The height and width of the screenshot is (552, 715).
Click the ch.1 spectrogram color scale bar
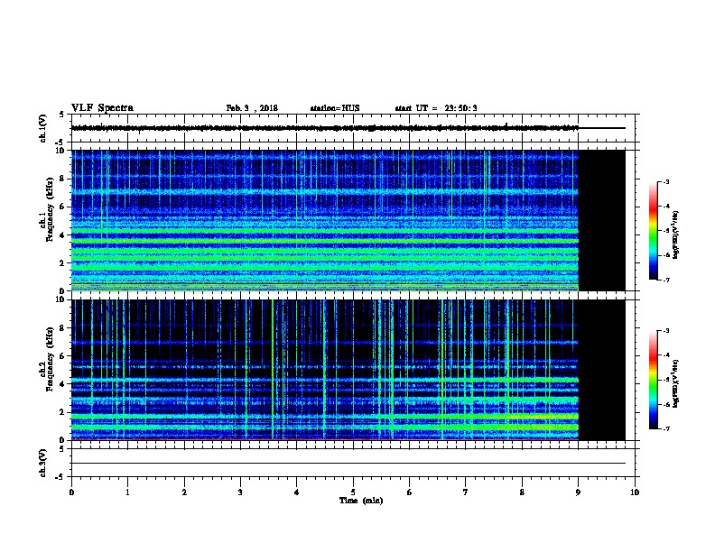click(653, 231)
